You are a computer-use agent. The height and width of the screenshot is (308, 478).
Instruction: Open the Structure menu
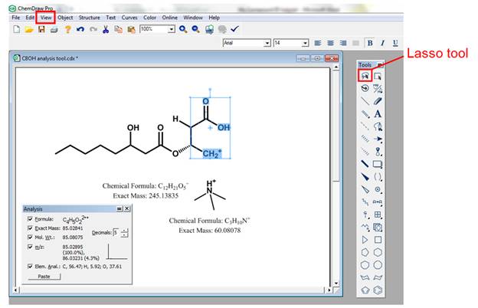coord(89,18)
